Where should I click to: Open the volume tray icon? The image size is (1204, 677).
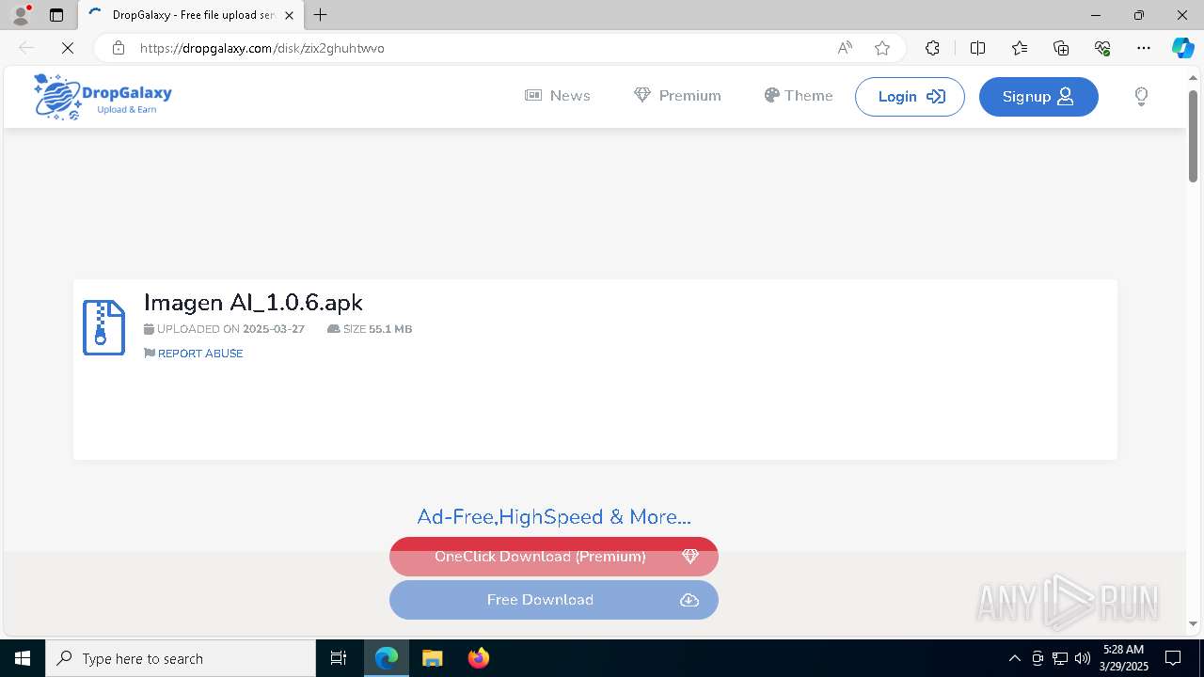coord(1083,658)
